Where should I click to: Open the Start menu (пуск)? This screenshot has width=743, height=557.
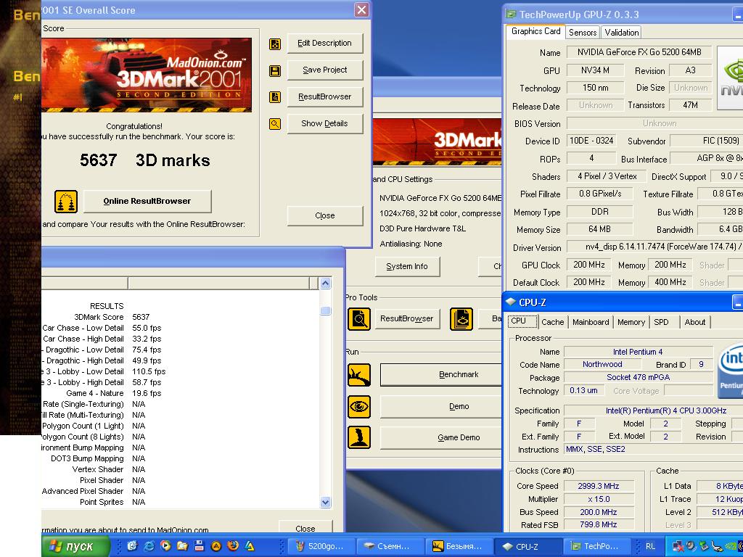(x=75, y=546)
